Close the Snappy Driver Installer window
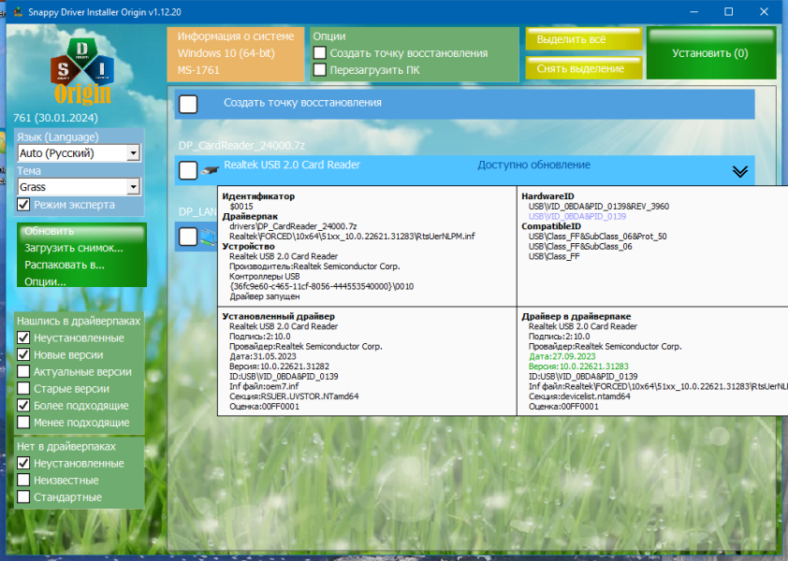788x561 pixels. [764, 11]
